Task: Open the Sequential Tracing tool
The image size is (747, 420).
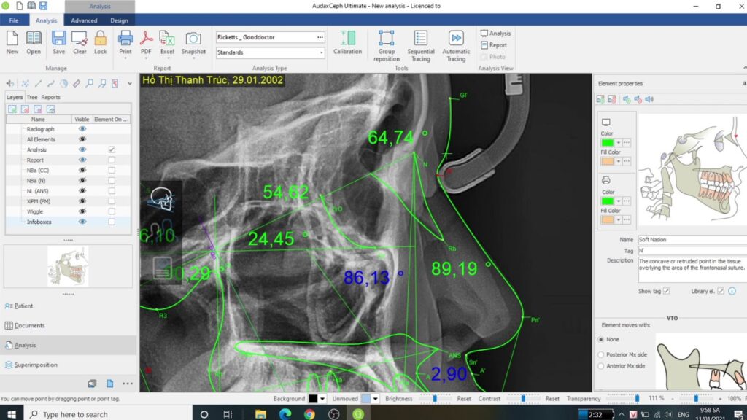Action: [x=421, y=39]
